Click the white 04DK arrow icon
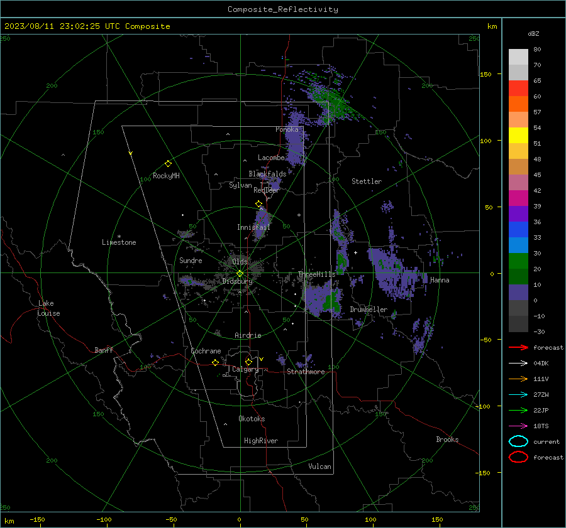This screenshot has height=528, width=566. (518, 364)
